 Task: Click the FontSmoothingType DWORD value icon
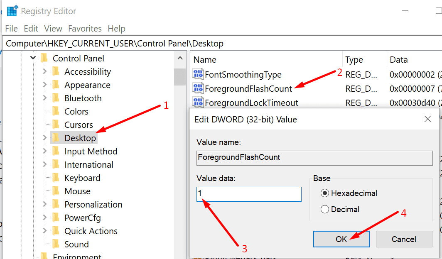198,74
